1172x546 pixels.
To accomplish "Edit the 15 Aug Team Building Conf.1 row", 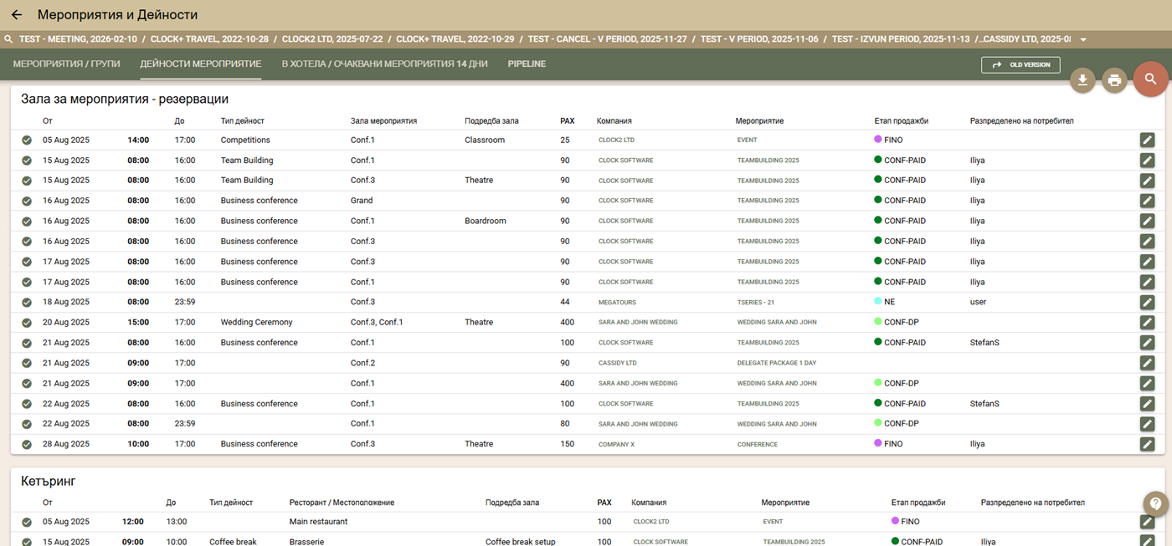I will (1147, 160).
